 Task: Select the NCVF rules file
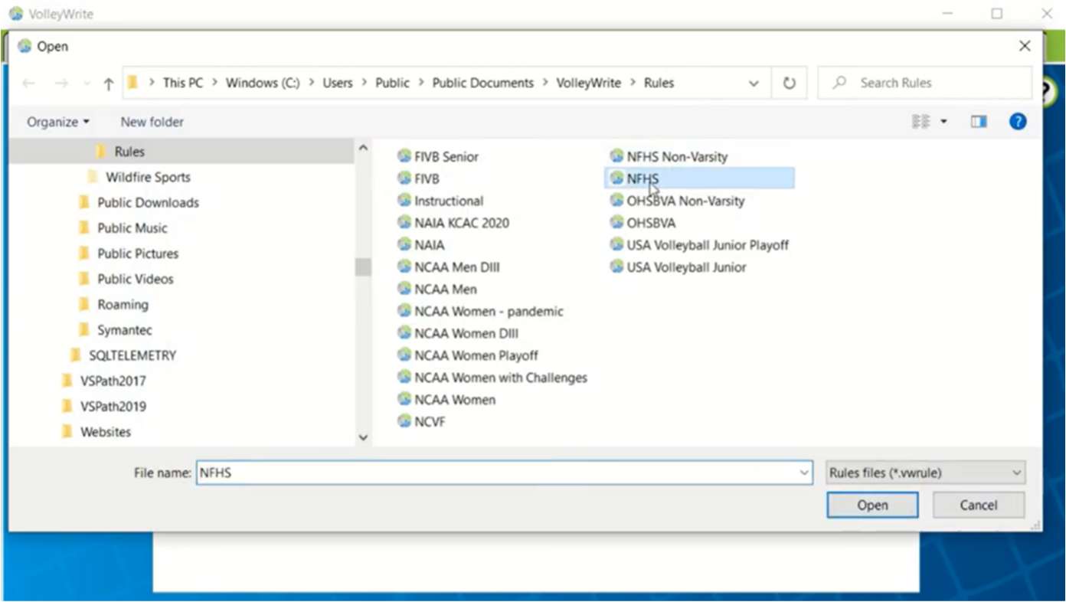421,422
